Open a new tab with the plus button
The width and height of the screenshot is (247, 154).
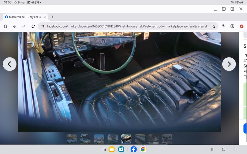[x=52, y=17]
